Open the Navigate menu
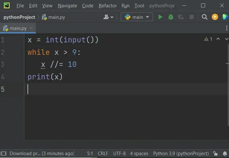 pos(67,6)
